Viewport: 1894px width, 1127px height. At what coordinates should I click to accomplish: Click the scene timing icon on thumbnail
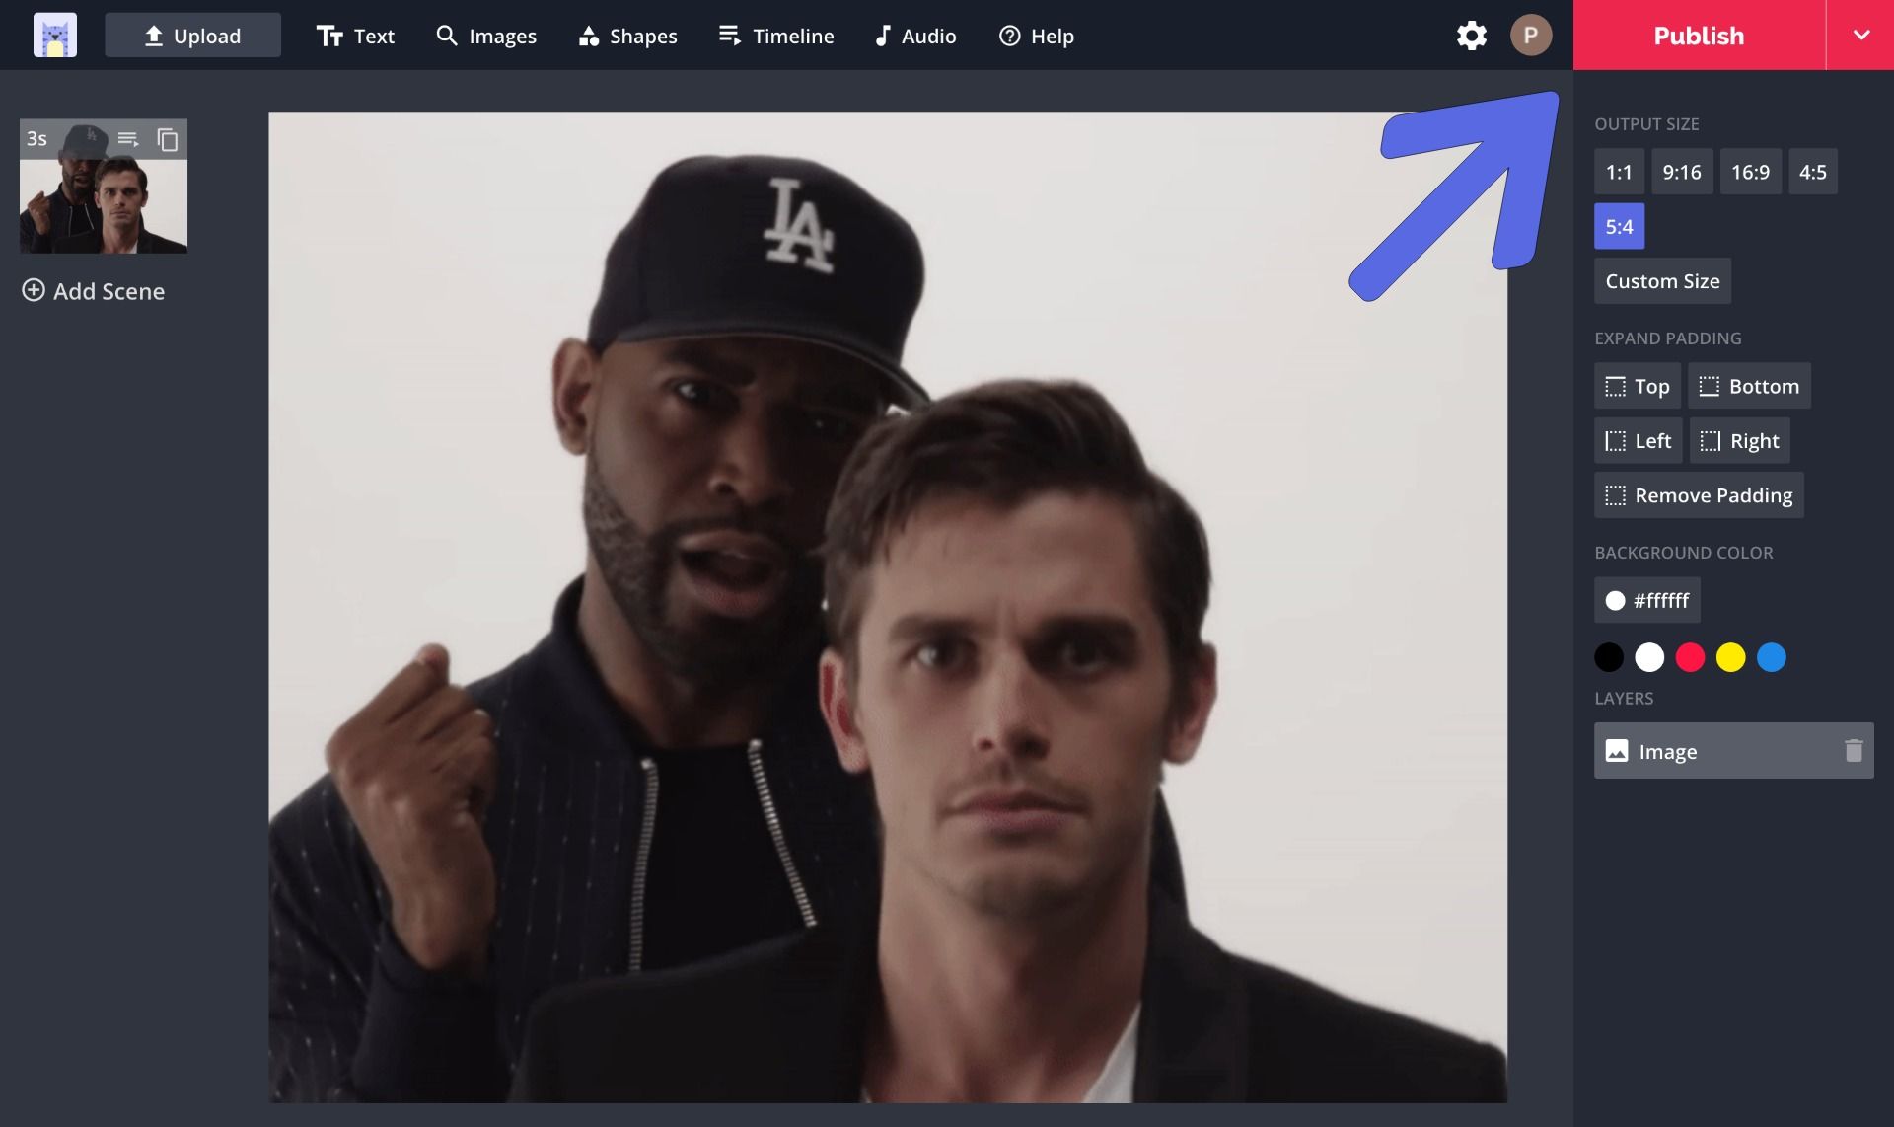(128, 139)
